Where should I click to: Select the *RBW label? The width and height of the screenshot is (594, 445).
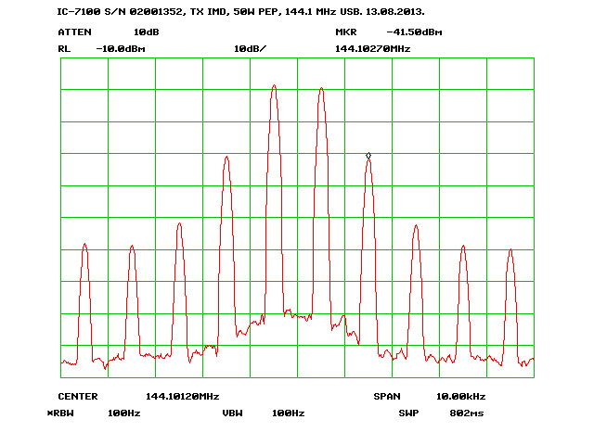tap(60, 413)
